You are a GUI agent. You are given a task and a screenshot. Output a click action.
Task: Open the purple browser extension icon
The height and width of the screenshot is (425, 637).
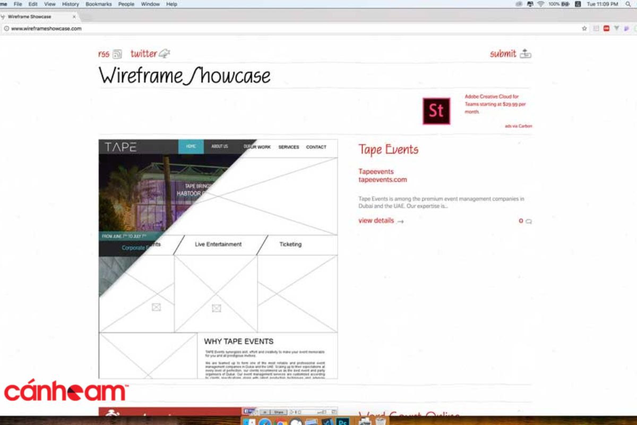click(627, 28)
